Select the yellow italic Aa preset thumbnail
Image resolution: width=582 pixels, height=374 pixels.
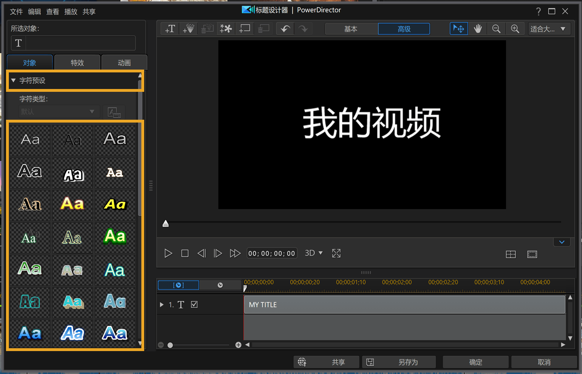115,204
